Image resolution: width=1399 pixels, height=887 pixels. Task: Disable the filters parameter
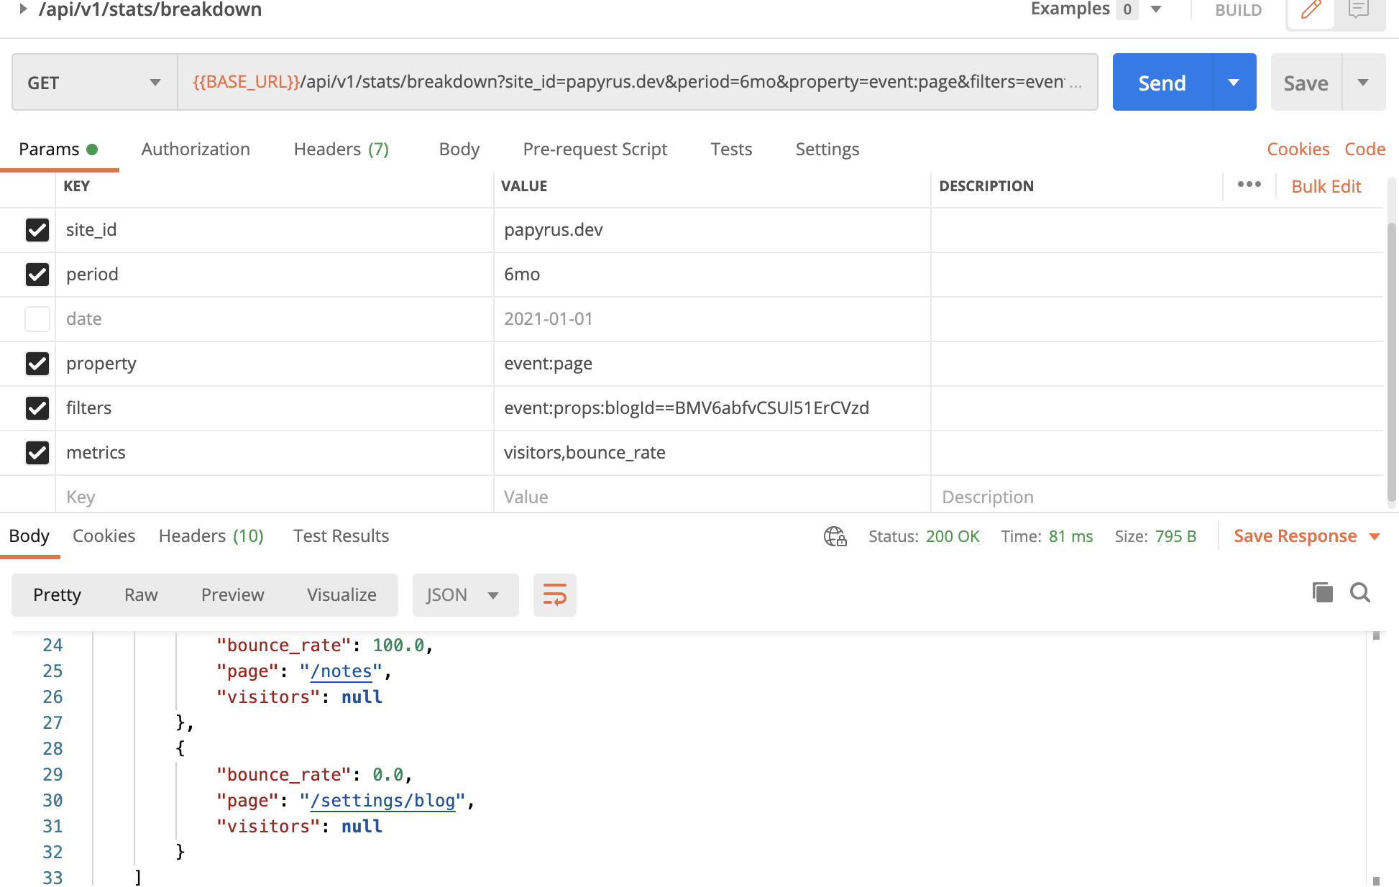(x=37, y=408)
